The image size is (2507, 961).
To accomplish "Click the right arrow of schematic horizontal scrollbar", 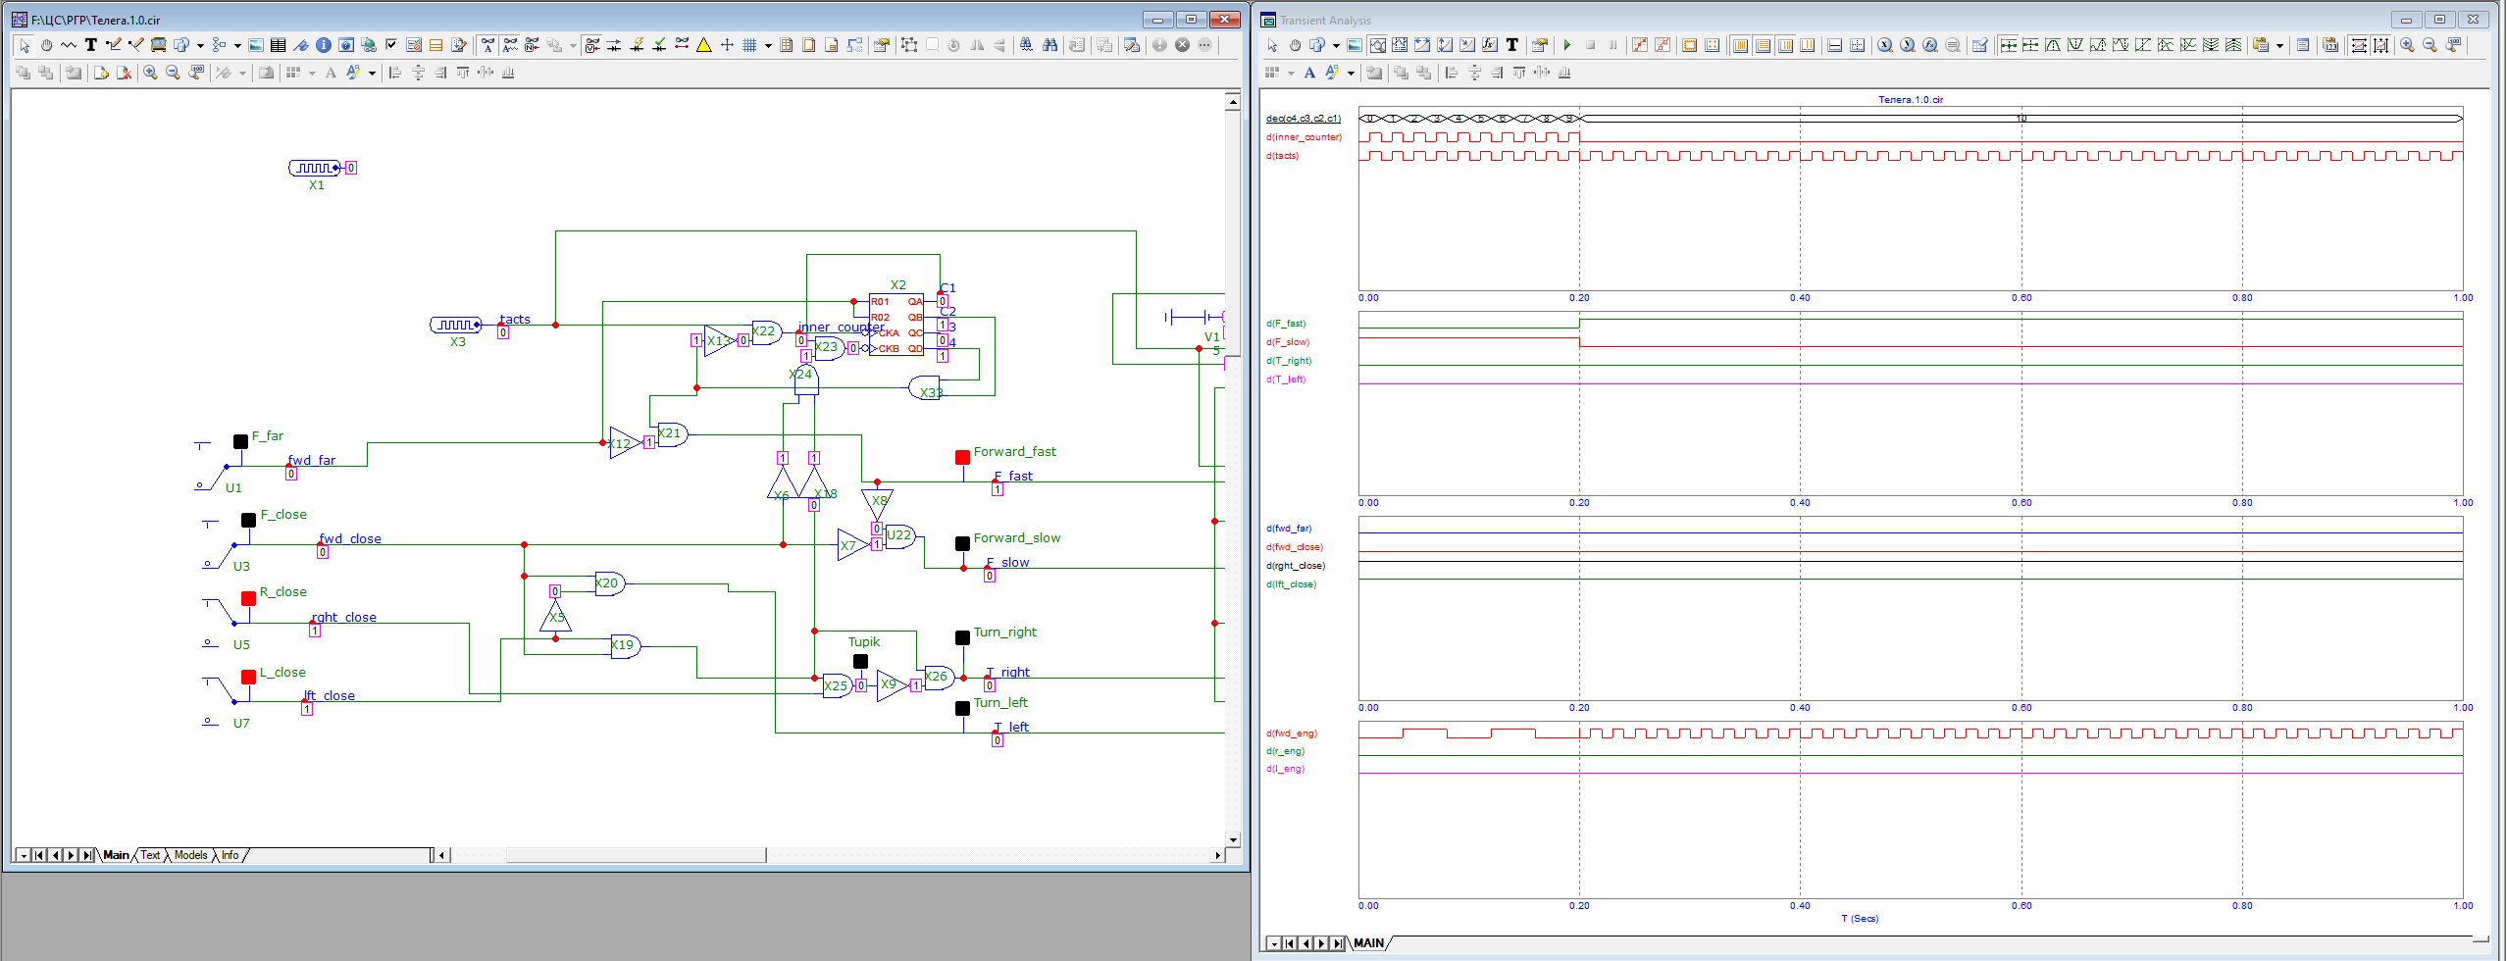I will pos(1218,855).
